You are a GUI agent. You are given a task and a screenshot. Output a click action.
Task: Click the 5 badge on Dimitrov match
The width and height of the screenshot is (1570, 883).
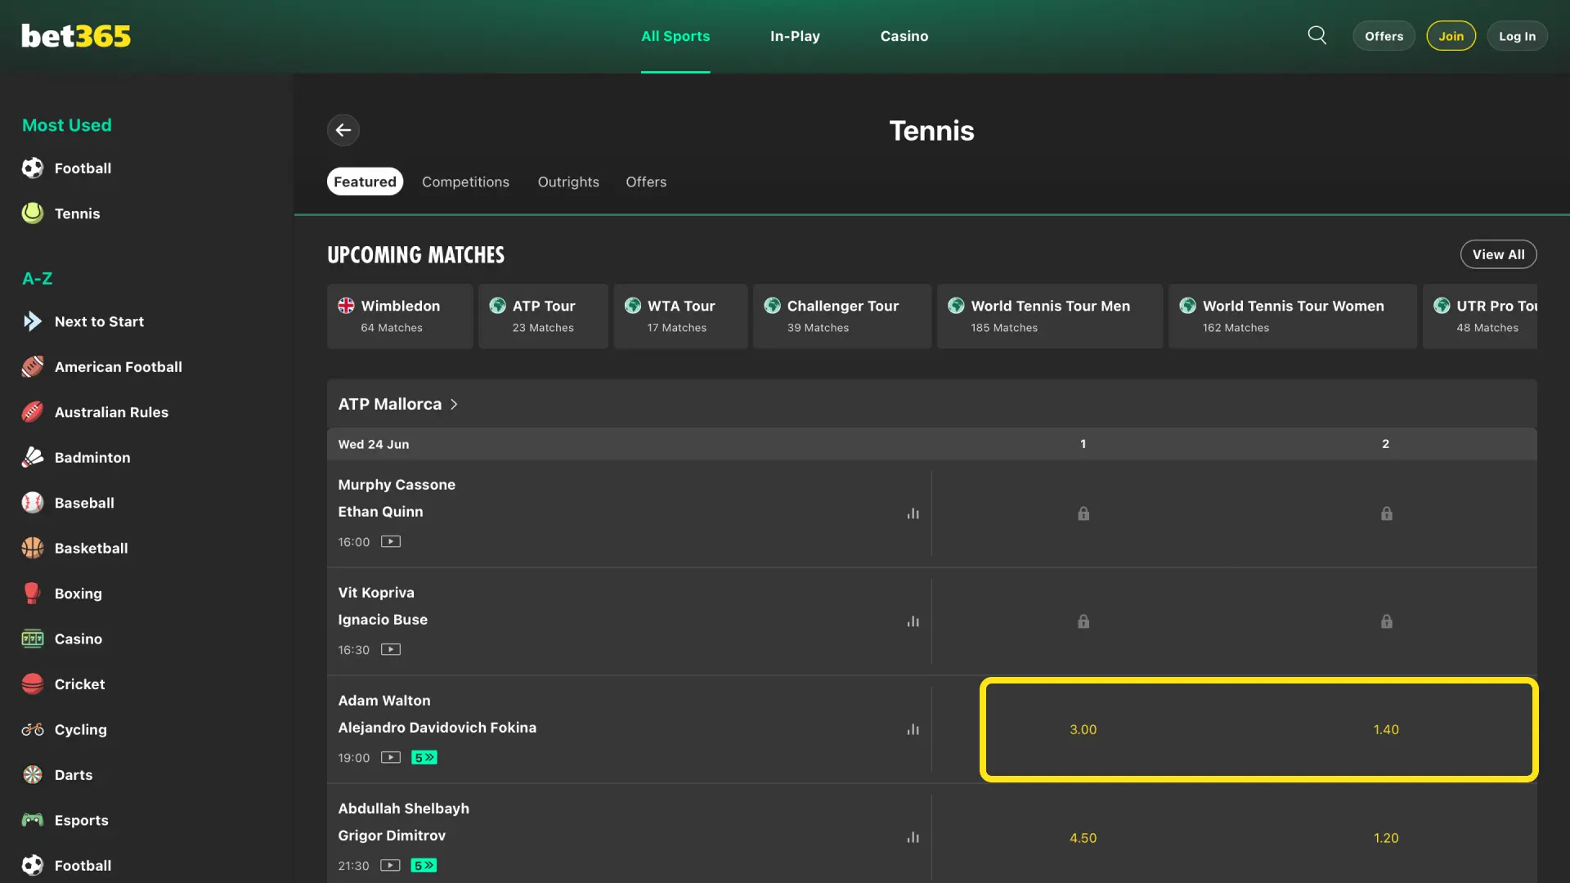coord(424,865)
